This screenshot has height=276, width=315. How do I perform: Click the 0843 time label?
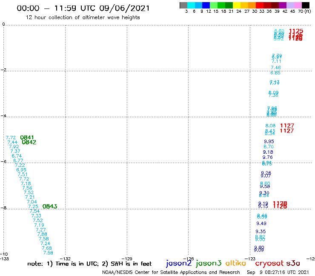pos(50,206)
